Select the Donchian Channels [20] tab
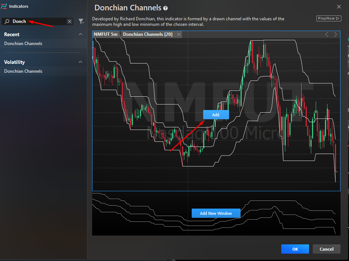The width and height of the screenshot is (349, 261). [148, 34]
